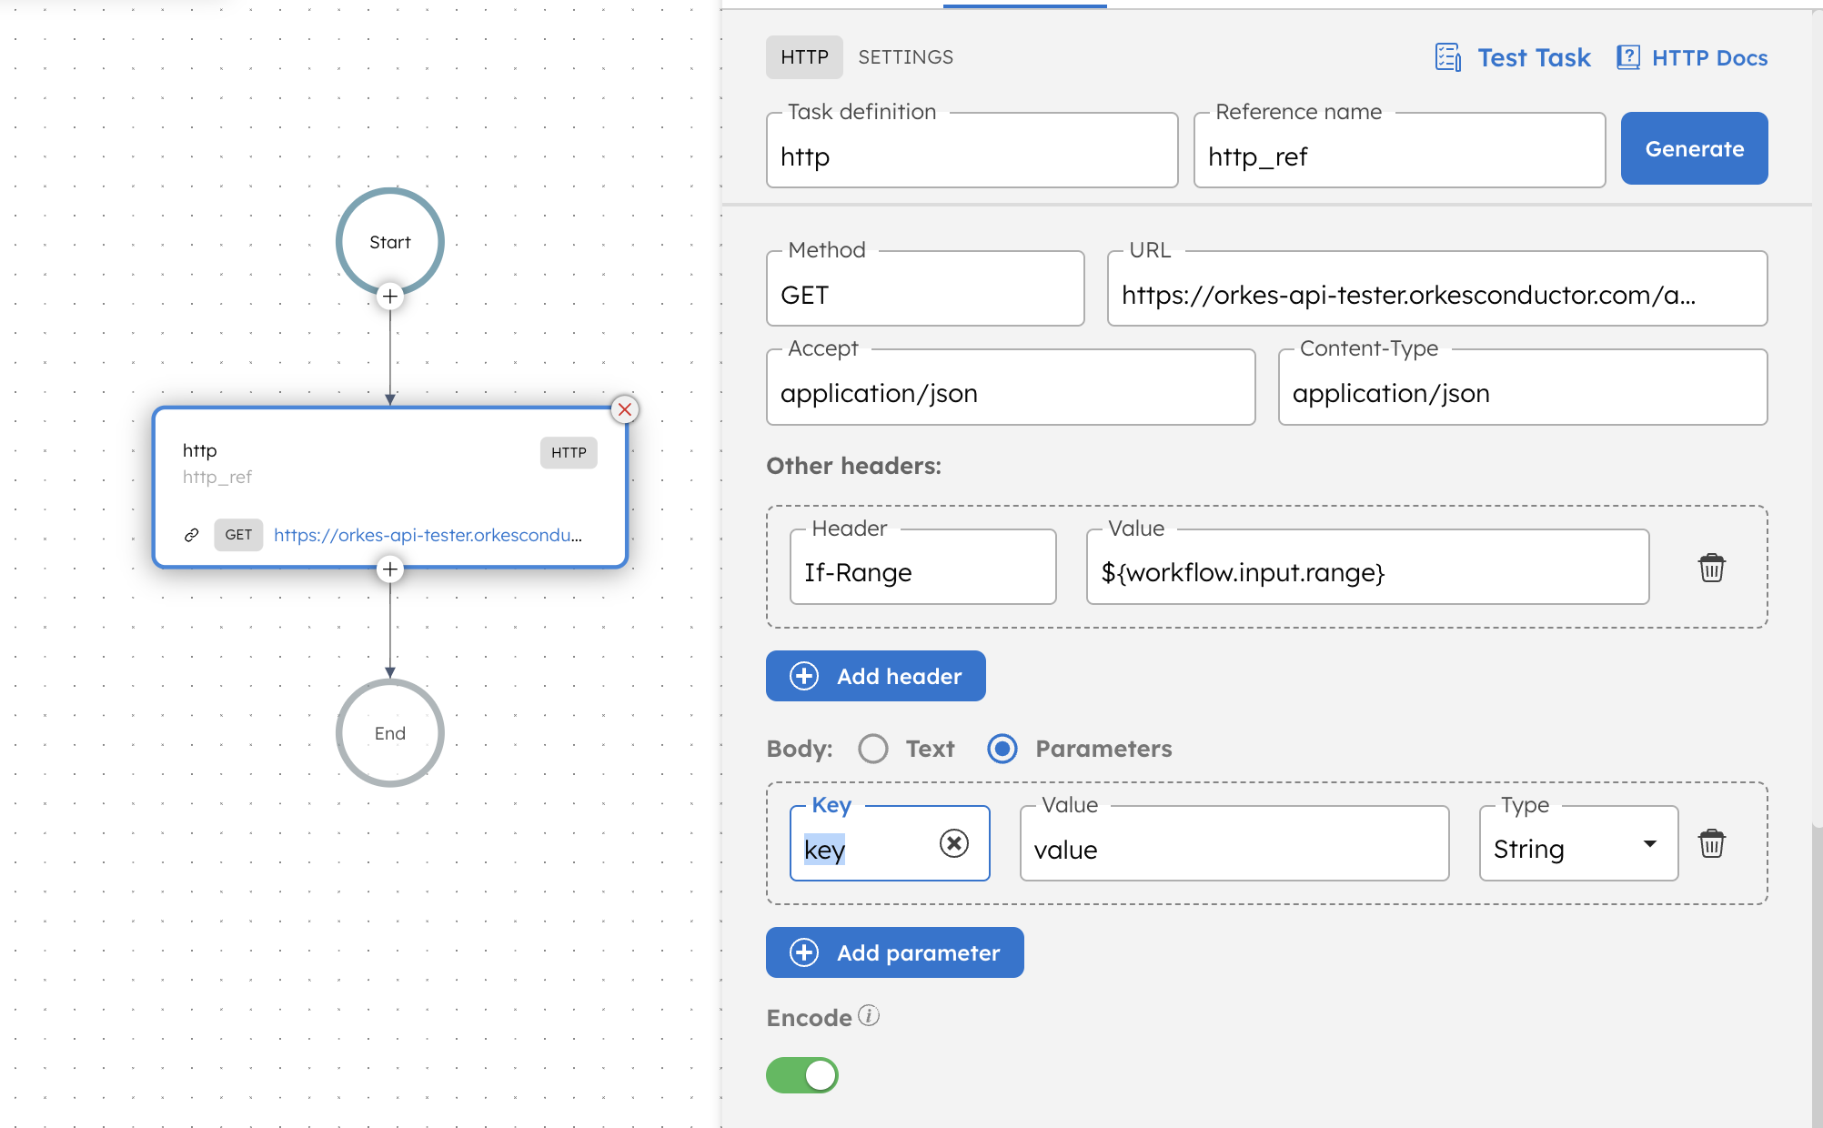Click plus icon in Add parameter button
This screenshot has height=1128, width=1823.
pyautogui.click(x=804, y=952)
